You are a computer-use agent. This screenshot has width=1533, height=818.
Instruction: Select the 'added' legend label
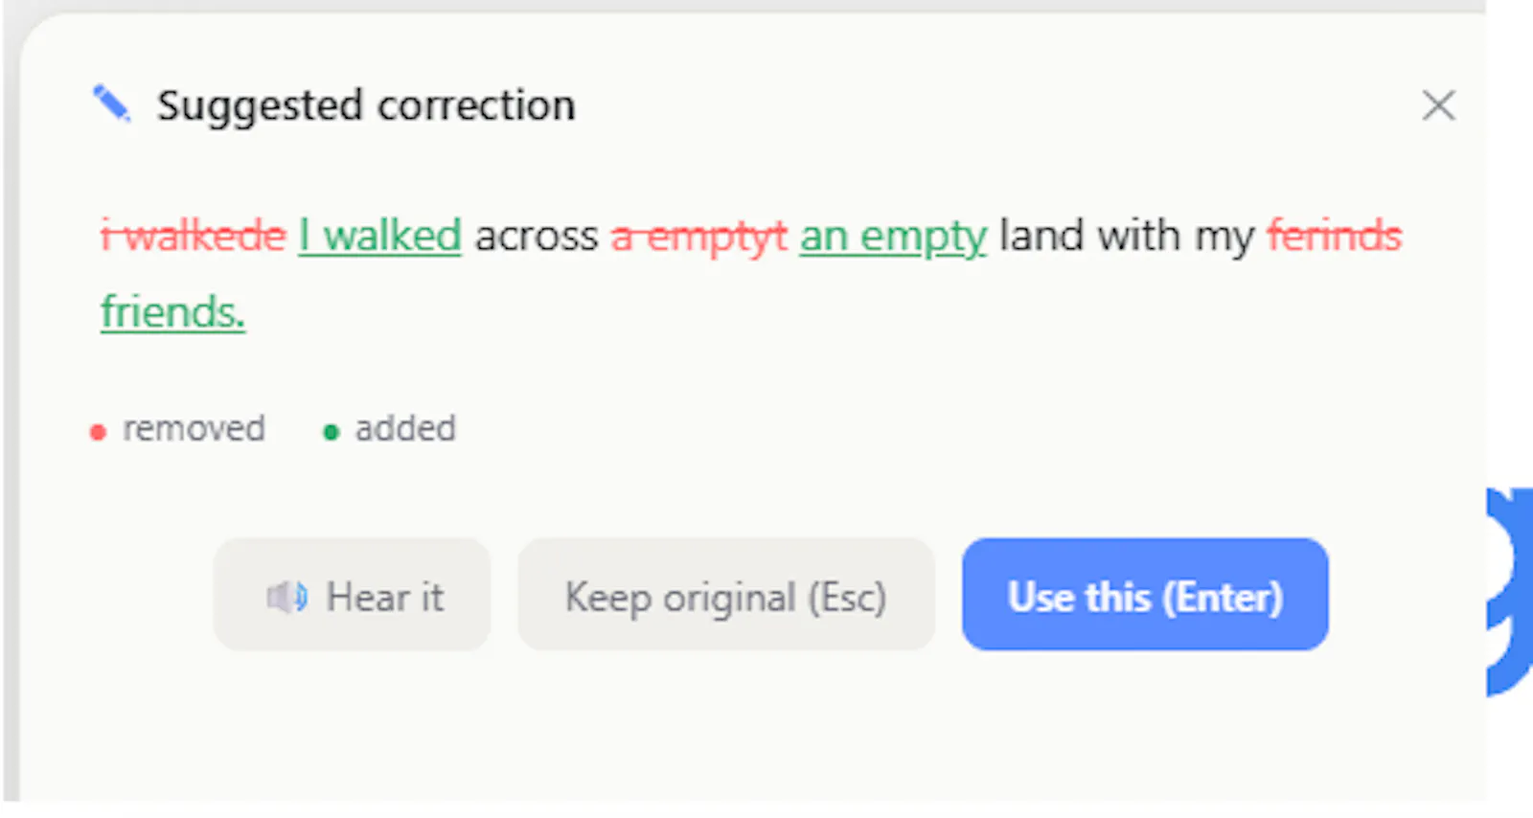pos(405,428)
